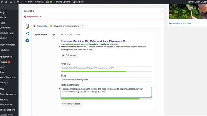Open Plugins in the sidebar

(4, 62)
